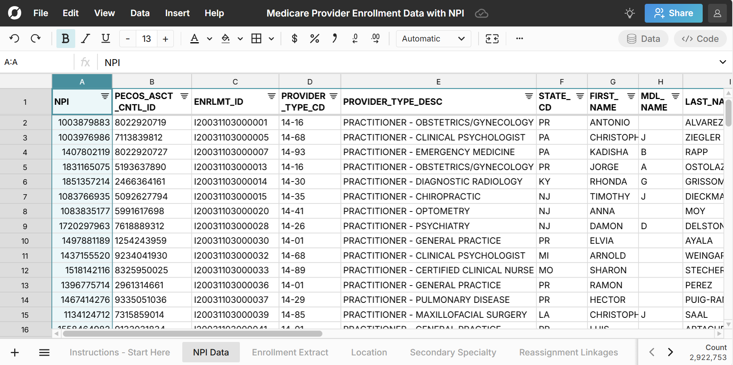Click the redo arrow icon

(x=36, y=38)
